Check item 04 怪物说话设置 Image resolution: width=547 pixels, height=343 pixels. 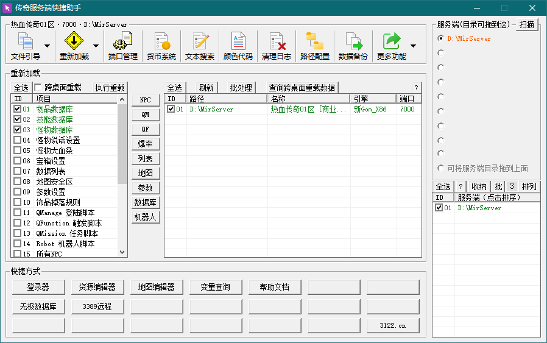pyautogui.click(x=18, y=140)
